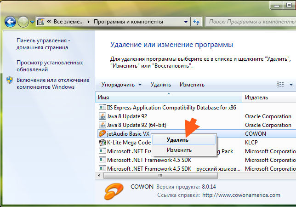296x207 pixels.
Task: Click the horizontal scrollbar thumb
Action: [160, 175]
